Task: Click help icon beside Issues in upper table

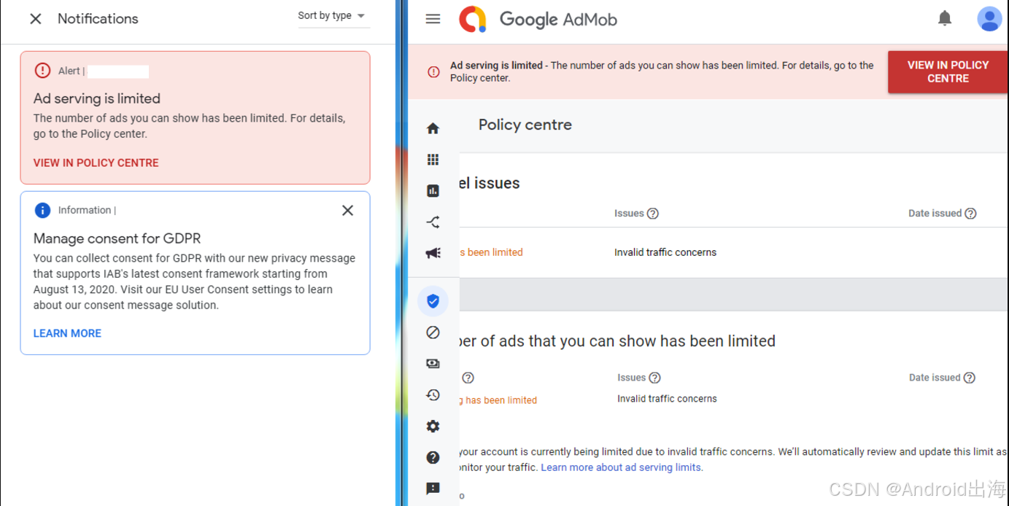Action: [653, 214]
